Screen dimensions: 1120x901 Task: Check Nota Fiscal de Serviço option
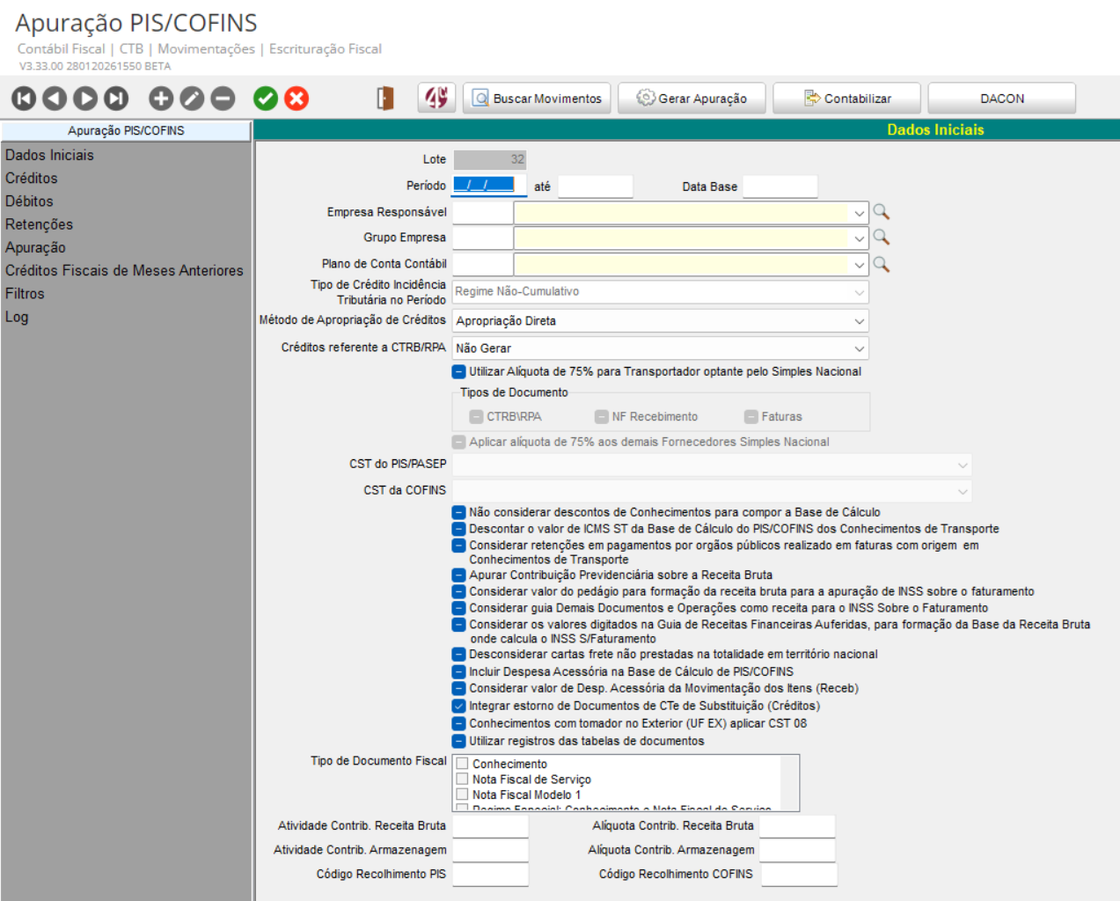(x=462, y=779)
